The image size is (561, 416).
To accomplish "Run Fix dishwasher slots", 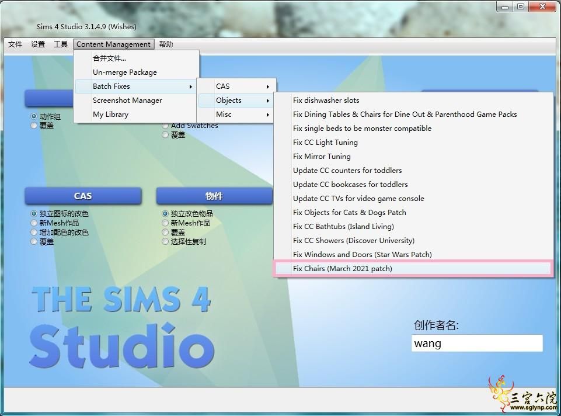I will coord(413,100).
